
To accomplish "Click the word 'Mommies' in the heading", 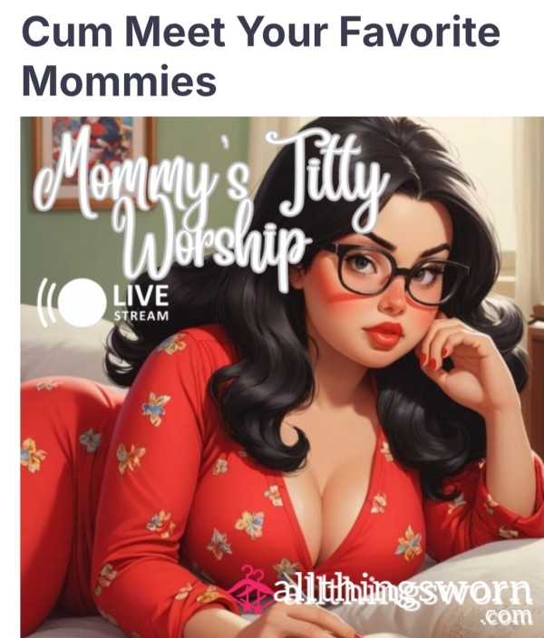I will point(120,81).
